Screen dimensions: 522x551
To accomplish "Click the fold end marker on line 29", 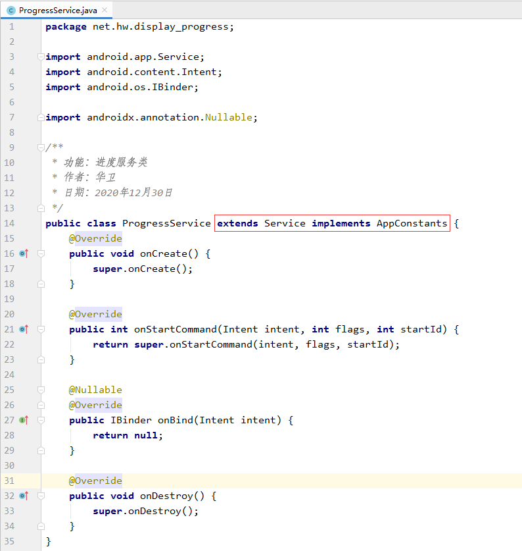I will [41, 450].
